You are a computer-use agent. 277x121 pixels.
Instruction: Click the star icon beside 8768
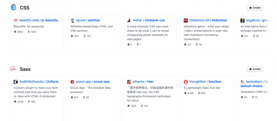pos(185,93)
